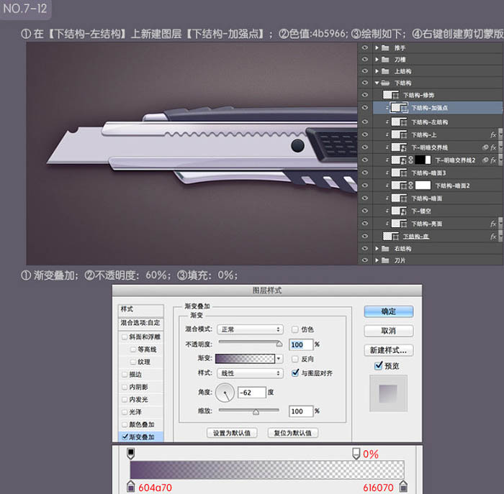Open the 样式 styles list item
The image size is (504, 494).
coord(141,309)
